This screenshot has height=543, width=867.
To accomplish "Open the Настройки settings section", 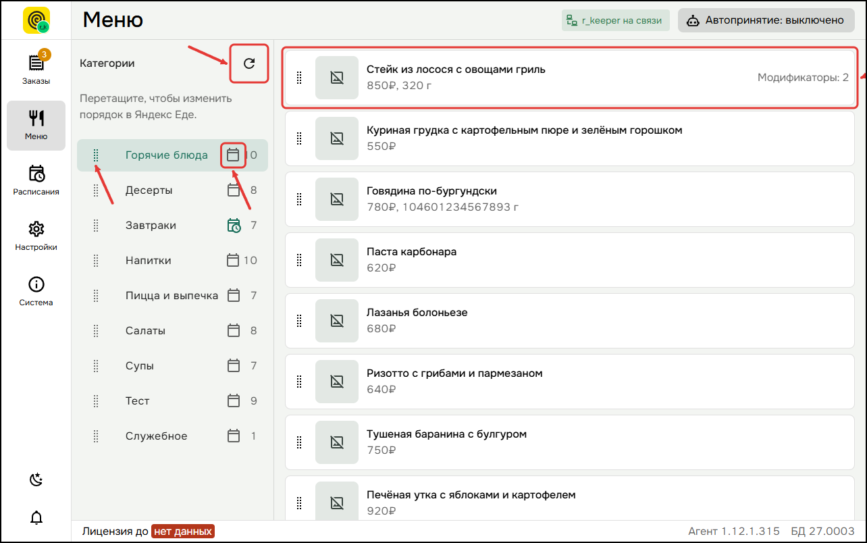I will [x=36, y=235].
